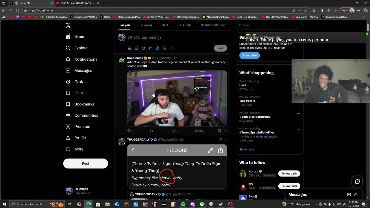
Task: Open the emoji picker in composer
Action: click(x=157, y=48)
